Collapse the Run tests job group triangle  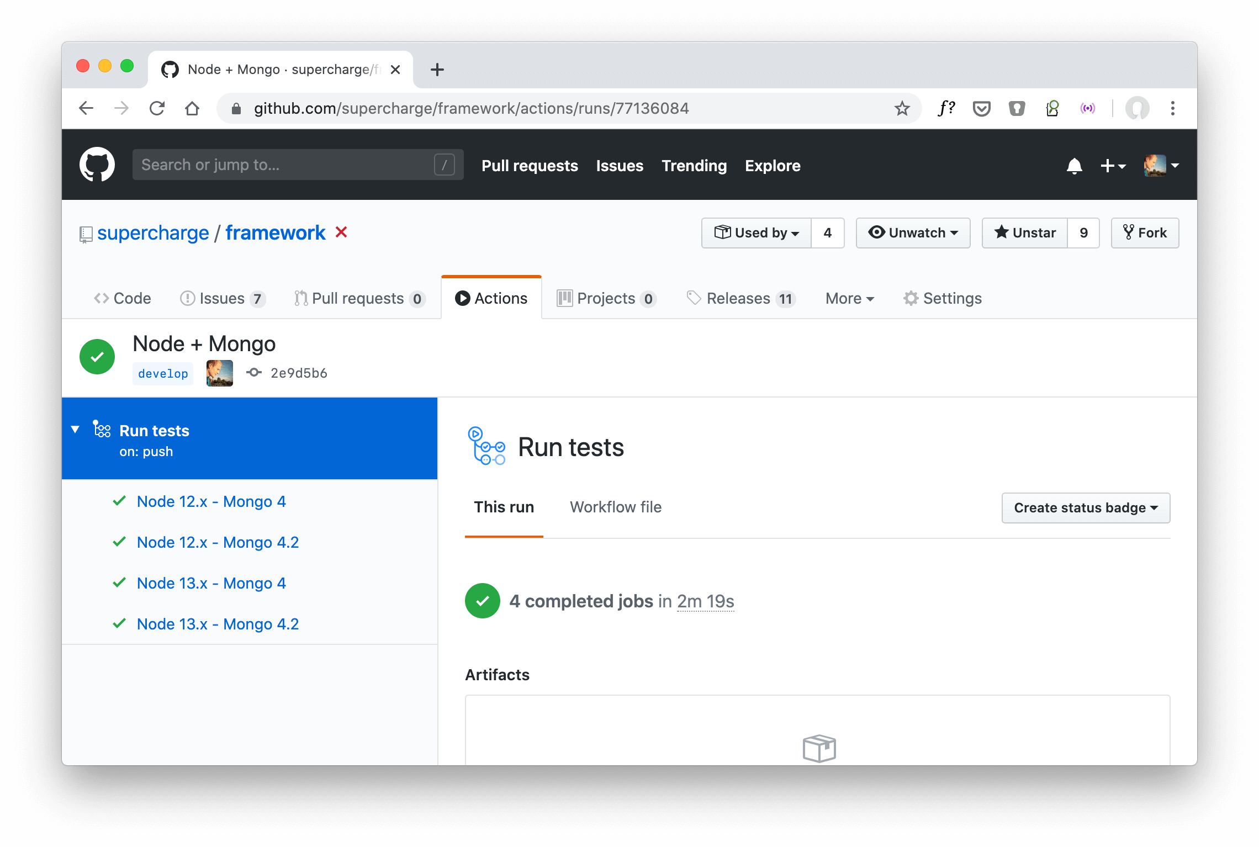76,430
